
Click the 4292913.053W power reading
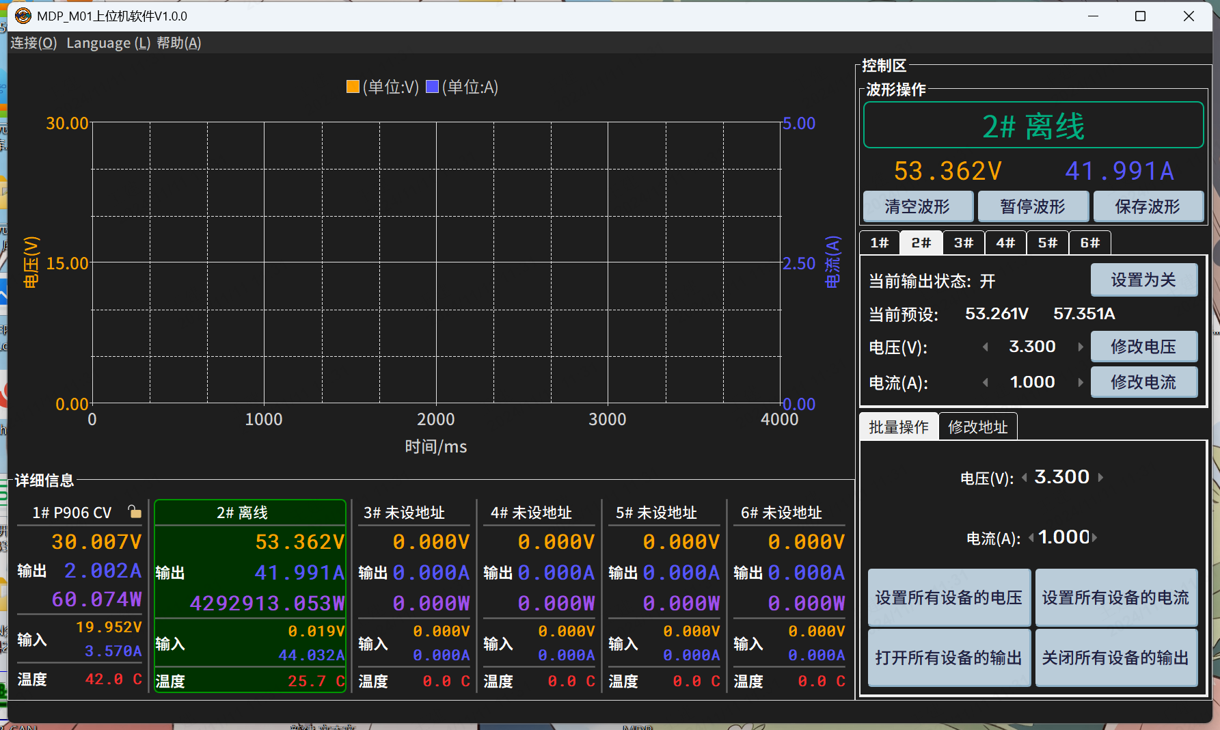(x=267, y=604)
